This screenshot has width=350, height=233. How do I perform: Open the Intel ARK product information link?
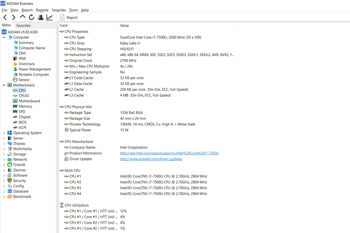(x=170, y=153)
